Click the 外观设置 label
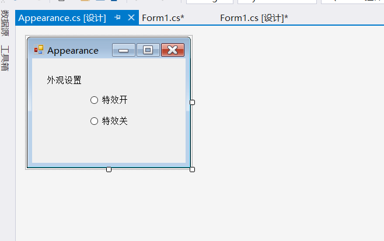The image size is (384, 241). [x=64, y=80]
